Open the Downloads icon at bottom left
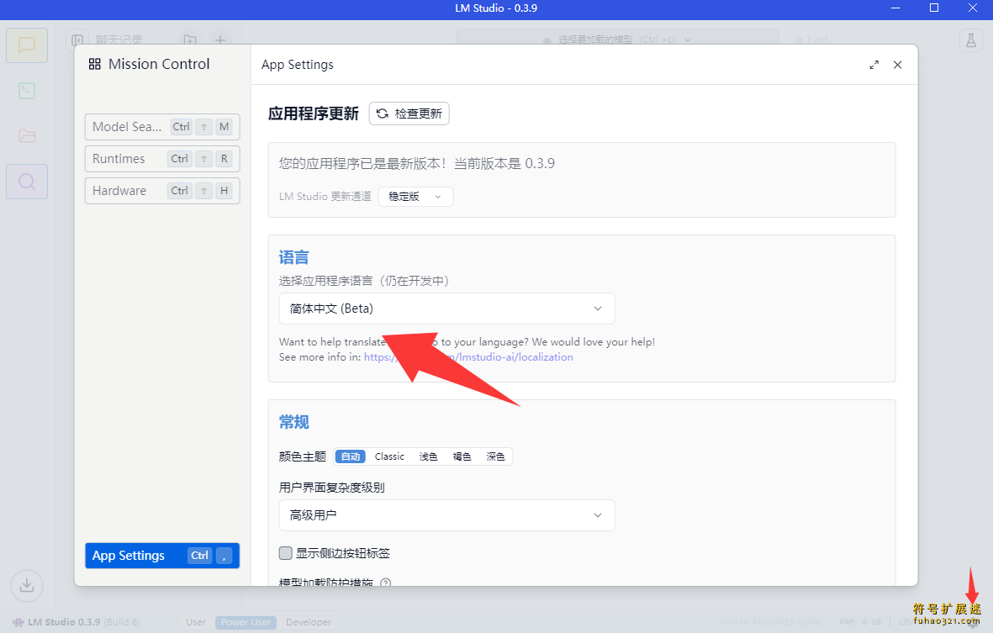The width and height of the screenshot is (993, 633). 27,586
